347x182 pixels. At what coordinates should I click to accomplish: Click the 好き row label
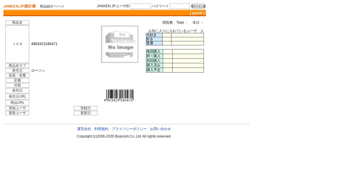tap(154, 39)
